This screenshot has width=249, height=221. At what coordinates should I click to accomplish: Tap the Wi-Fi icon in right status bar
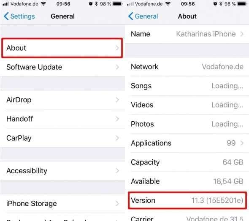[168, 4]
